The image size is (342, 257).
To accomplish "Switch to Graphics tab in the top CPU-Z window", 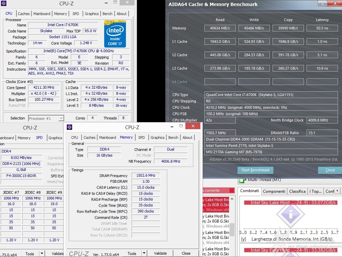I will tap(92, 14).
